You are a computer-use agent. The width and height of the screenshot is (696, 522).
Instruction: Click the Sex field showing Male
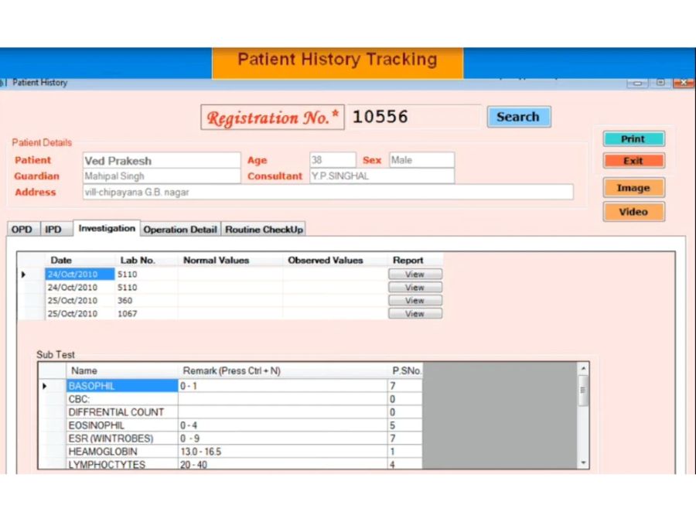click(421, 160)
